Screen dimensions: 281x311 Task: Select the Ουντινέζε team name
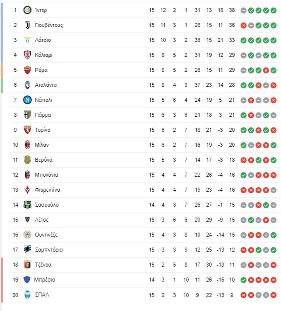pyautogui.click(x=46, y=235)
